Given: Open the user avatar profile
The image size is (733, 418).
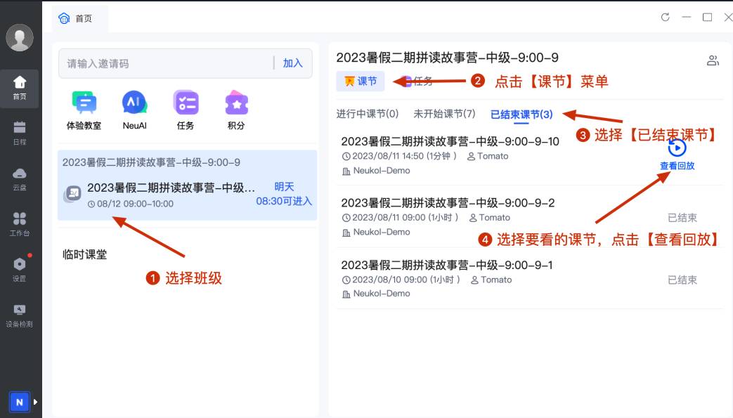Looking at the screenshot, I should click(x=20, y=37).
